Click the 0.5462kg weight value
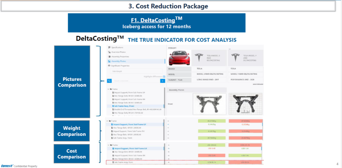This screenshot has height=168, width=342. 212,125
